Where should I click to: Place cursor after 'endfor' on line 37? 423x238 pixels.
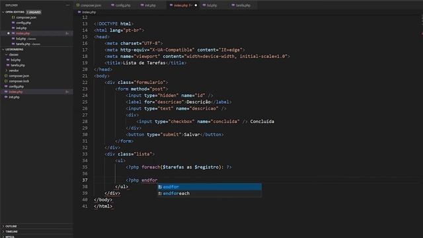coord(157,180)
